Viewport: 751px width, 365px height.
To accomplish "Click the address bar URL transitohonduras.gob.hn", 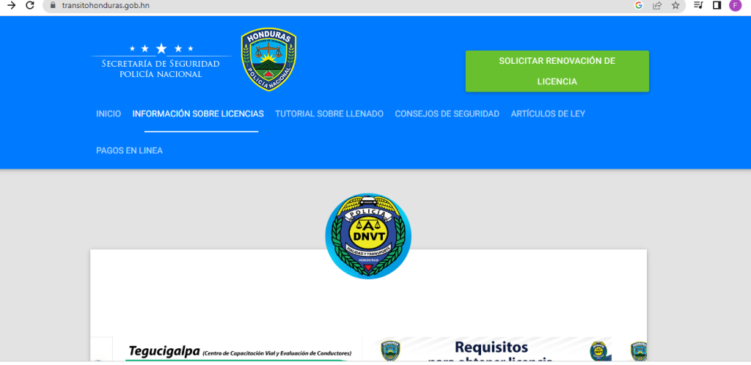I will (106, 5).
